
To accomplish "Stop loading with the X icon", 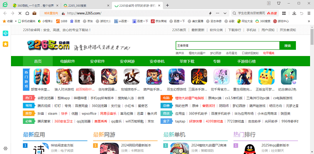I will point(20,13).
